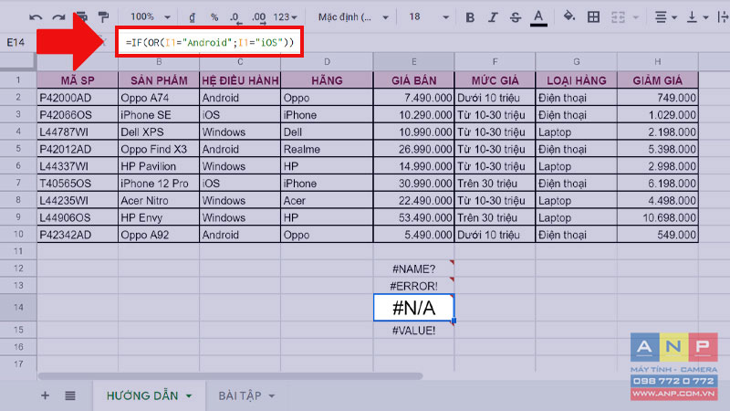Screen dimensions: 730x411
Task: Open the all sheets list
Action: tap(70, 395)
